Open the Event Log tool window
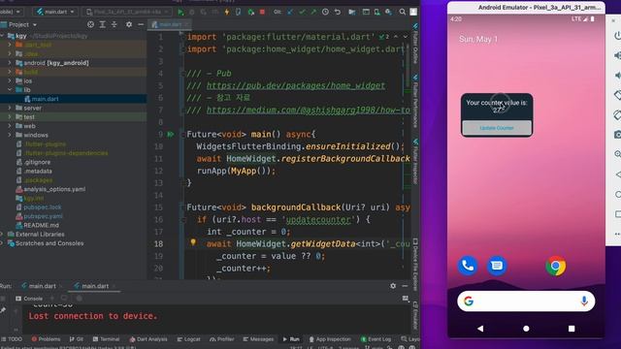621x349 pixels. (x=376, y=339)
